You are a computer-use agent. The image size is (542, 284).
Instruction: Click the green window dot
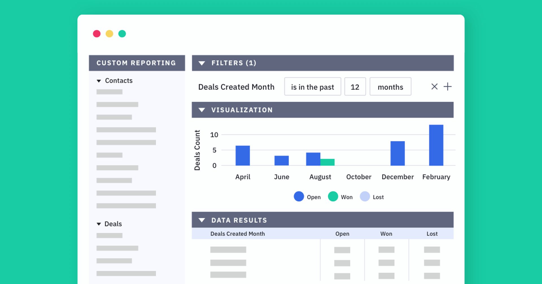point(122,34)
